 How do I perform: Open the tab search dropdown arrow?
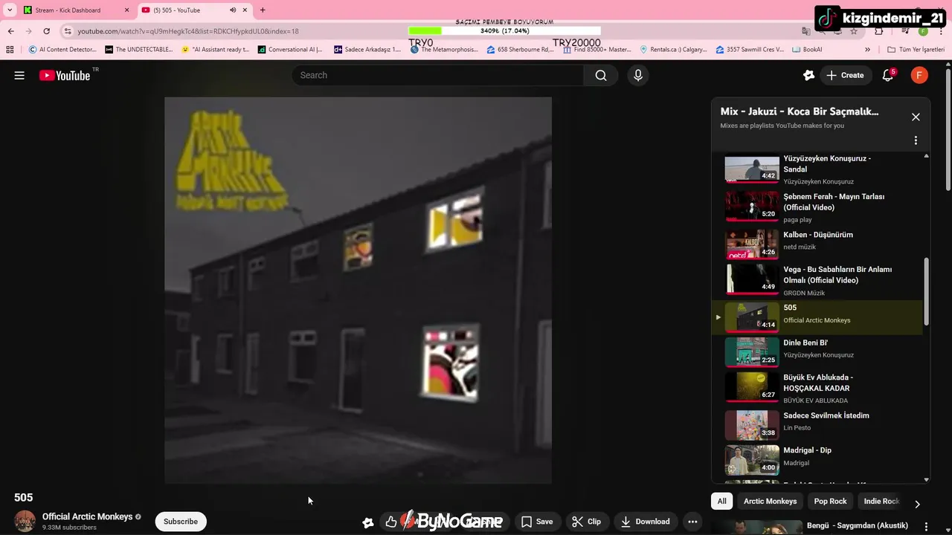10,10
